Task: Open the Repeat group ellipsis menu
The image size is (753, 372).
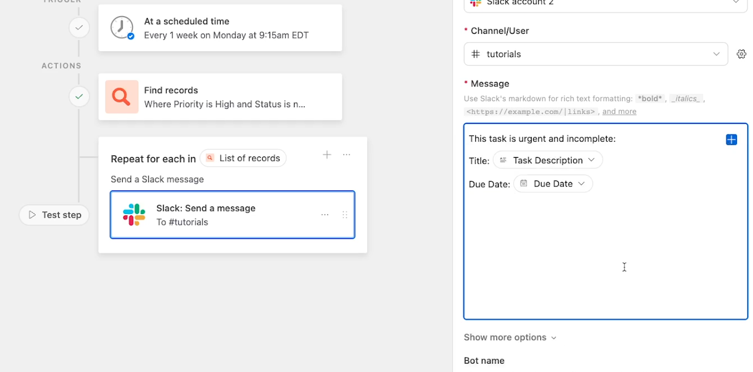Action: point(347,155)
